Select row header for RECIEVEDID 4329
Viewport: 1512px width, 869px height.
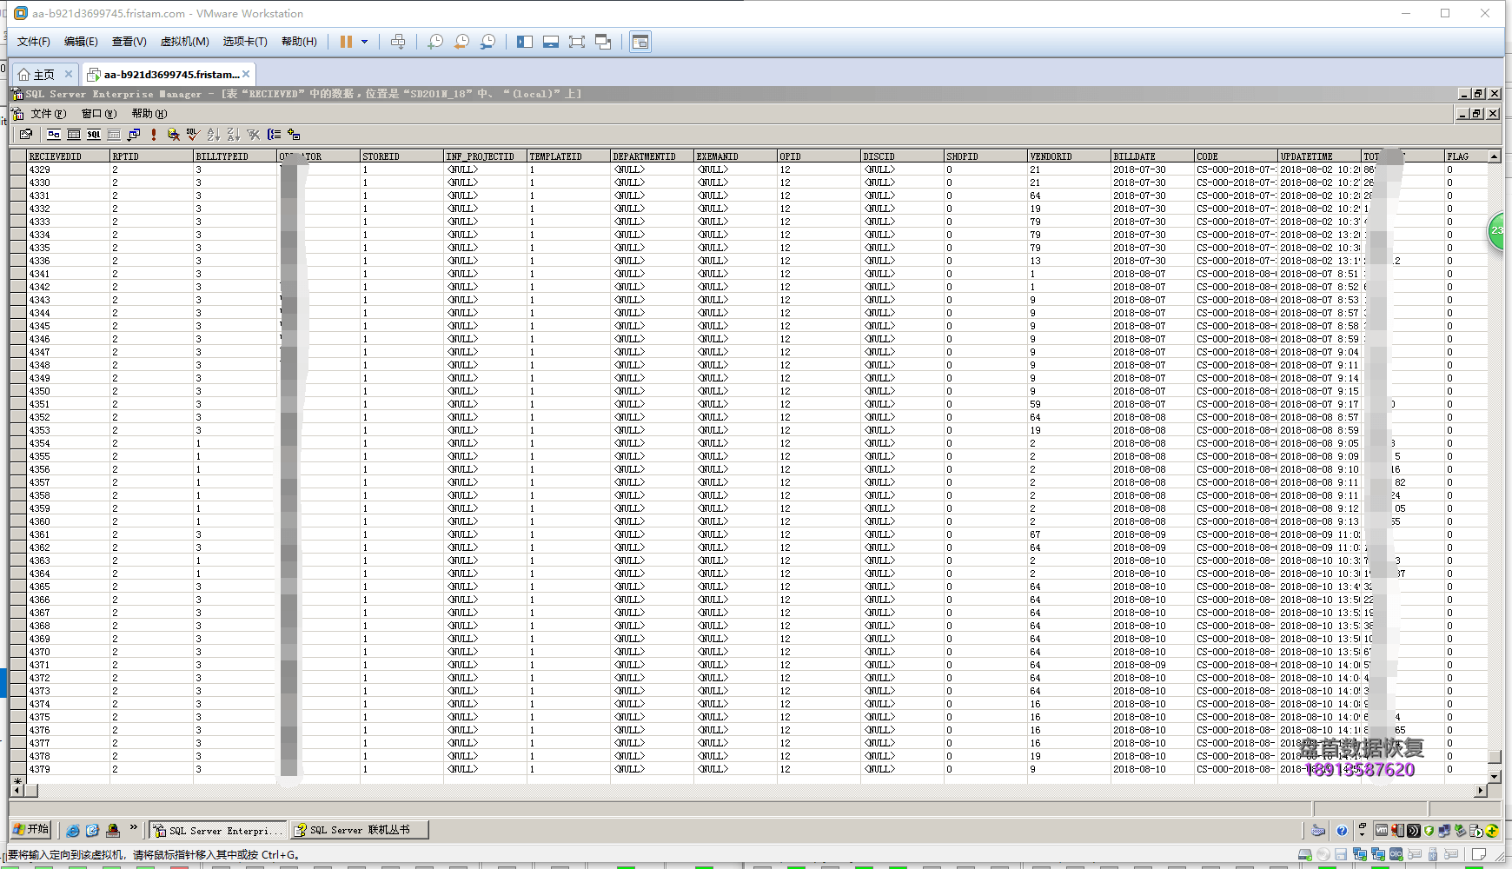[17, 169]
